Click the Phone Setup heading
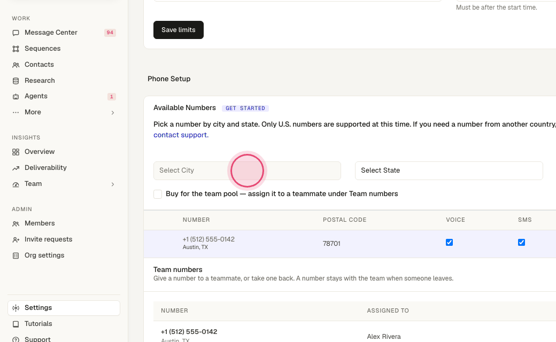Screen dimensions: 556x342 [x=169, y=79]
